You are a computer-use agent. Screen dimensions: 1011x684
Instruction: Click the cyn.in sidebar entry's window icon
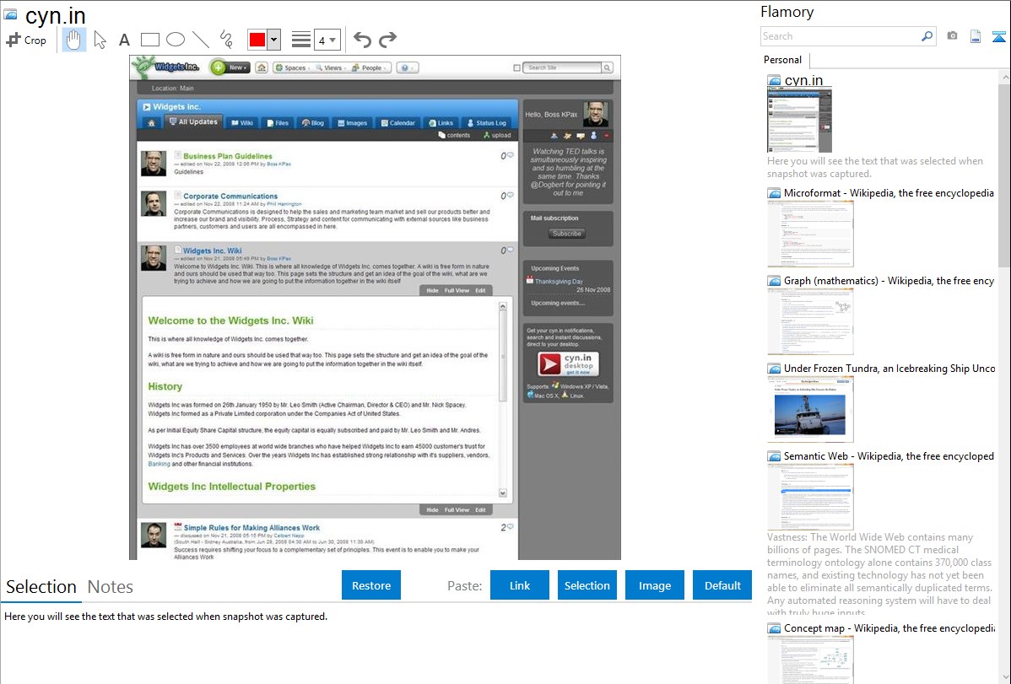point(775,81)
